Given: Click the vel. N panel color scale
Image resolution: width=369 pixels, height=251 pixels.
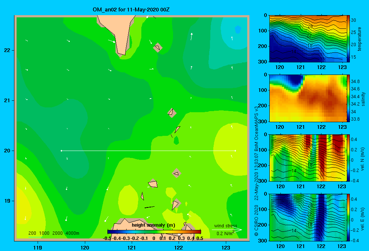Looking at the screenshot, I should point(348,158).
